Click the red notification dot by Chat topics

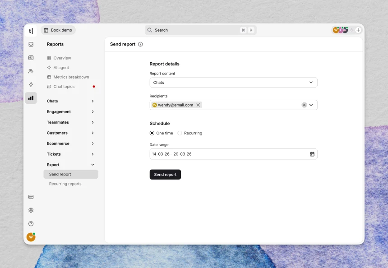pyautogui.click(x=94, y=87)
